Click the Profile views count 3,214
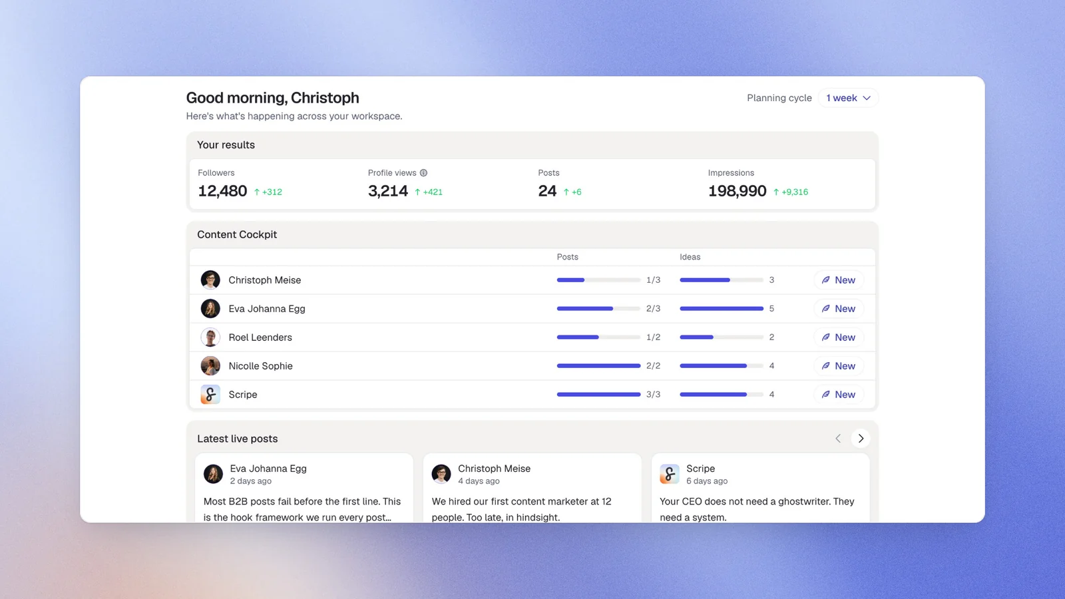1065x599 pixels. (388, 191)
